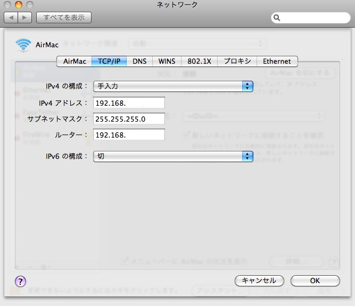The height and width of the screenshot is (306, 355).
Task: Open the Ethernet tab
Action: [277, 61]
